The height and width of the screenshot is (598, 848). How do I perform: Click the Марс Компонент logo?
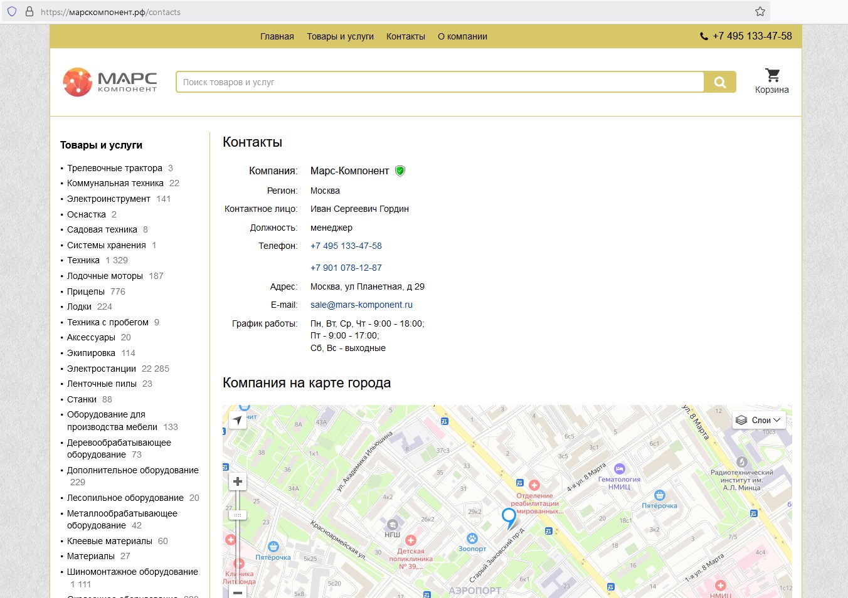pos(110,82)
